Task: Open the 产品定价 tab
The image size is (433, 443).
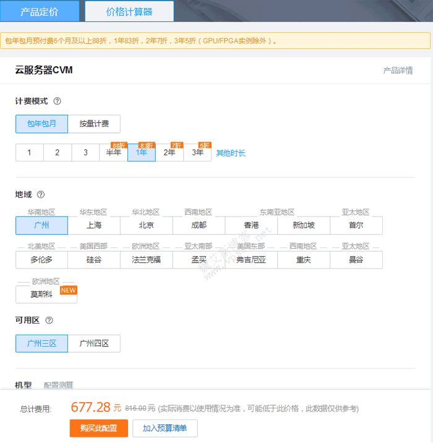Action: click(40, 11)
